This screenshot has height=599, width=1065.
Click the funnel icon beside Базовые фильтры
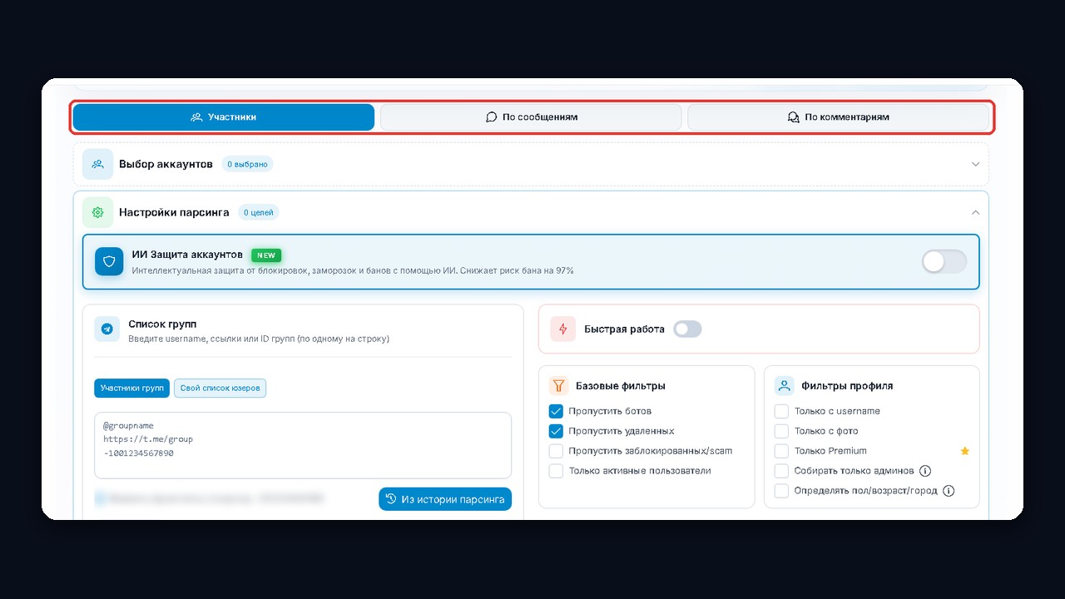[x=558, y=386]
